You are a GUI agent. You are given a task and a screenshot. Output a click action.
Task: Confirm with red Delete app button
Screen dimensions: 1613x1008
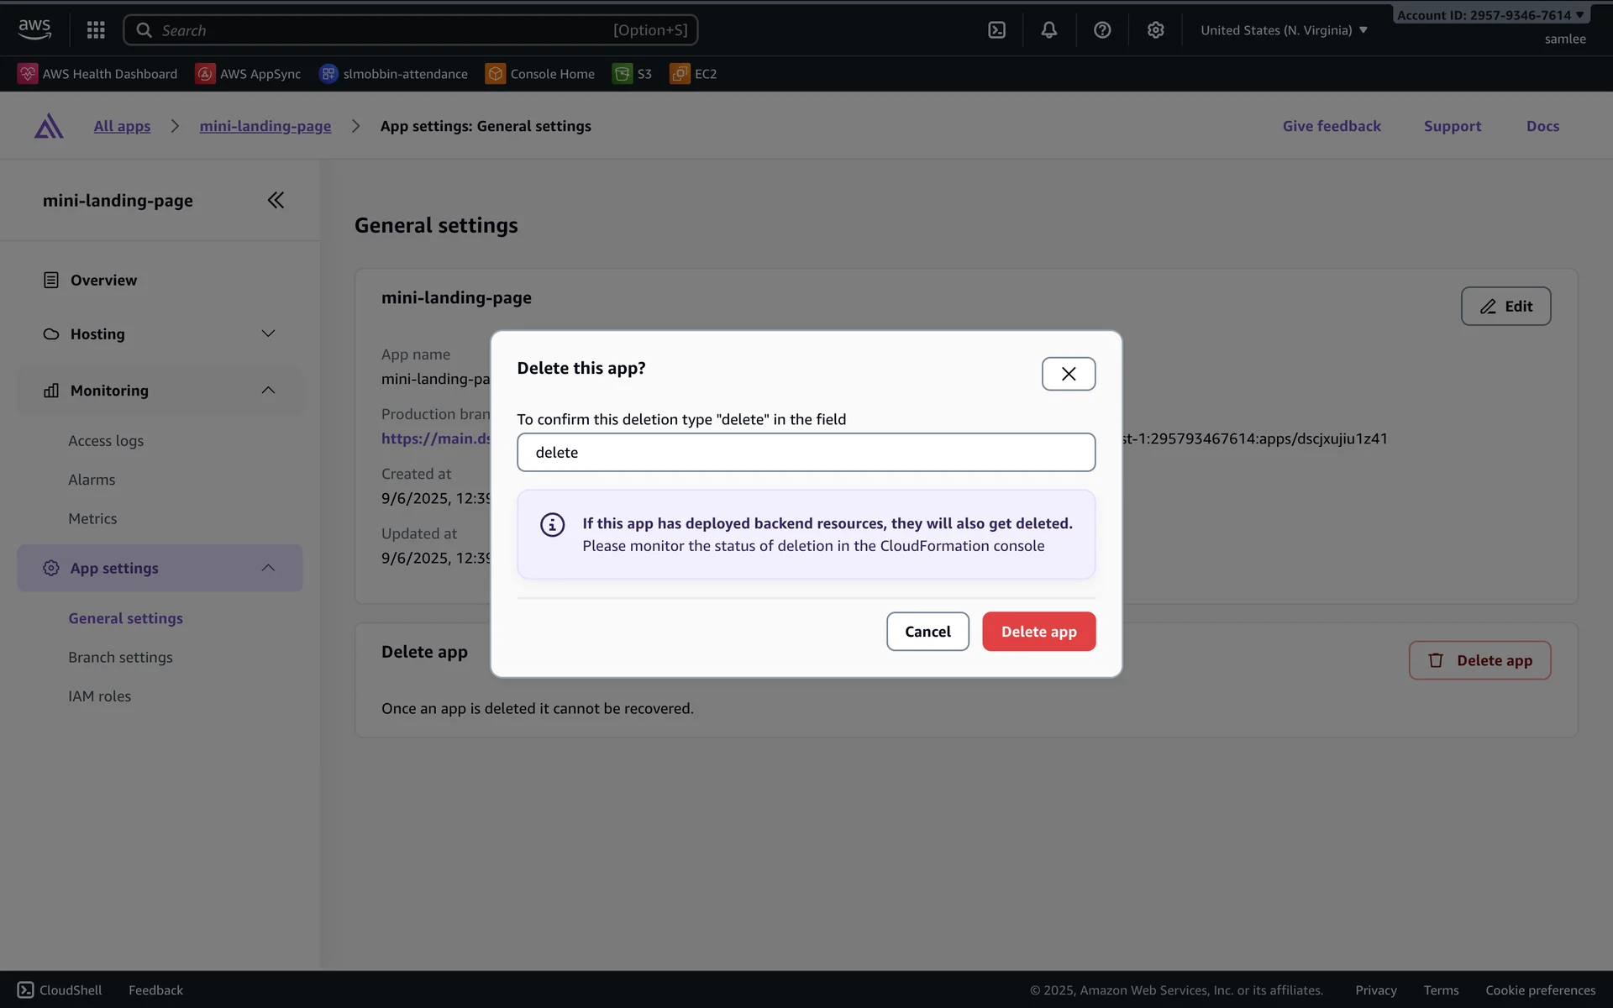1038,632
